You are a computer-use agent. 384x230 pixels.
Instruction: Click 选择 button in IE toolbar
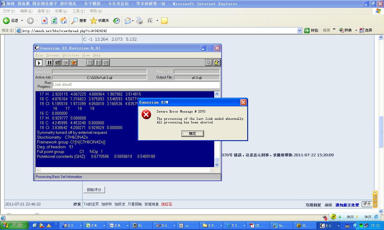click(x=366, y=30)
